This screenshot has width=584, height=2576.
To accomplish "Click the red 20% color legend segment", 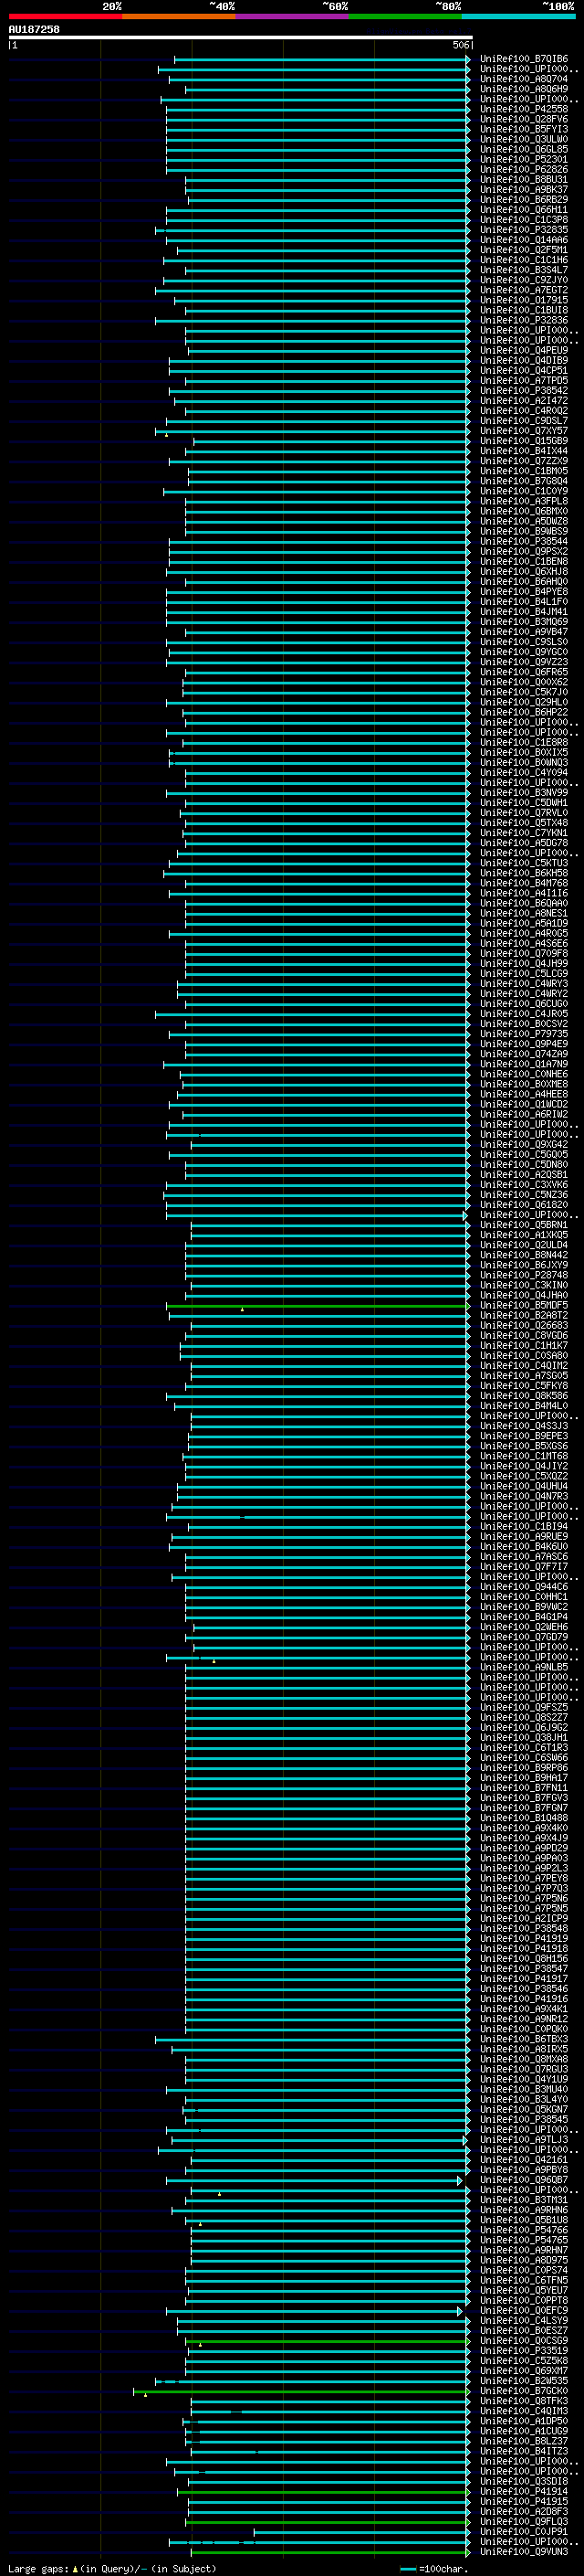I will point(65,16).
